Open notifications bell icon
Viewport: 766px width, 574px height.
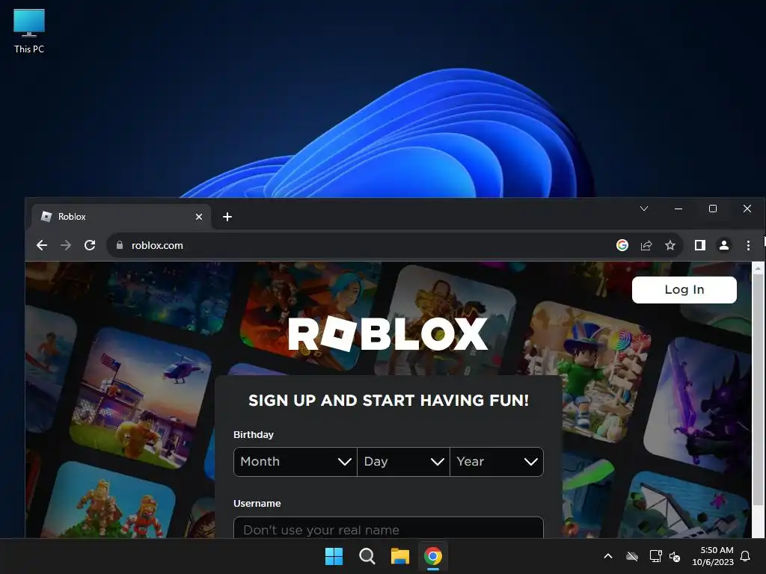(x=746, y=556)
